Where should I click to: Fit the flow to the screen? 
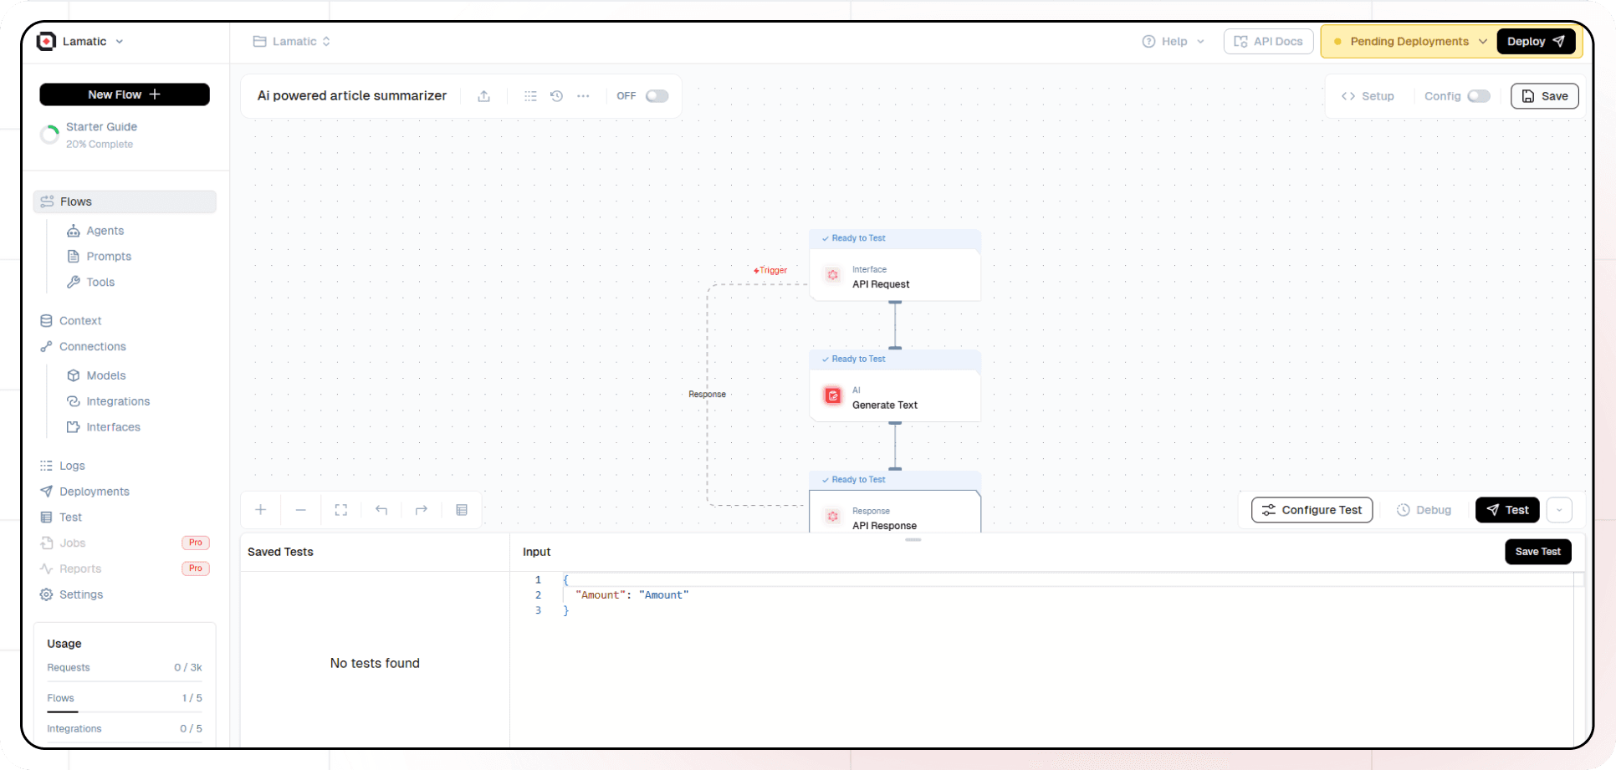click(x=340, y=509)
